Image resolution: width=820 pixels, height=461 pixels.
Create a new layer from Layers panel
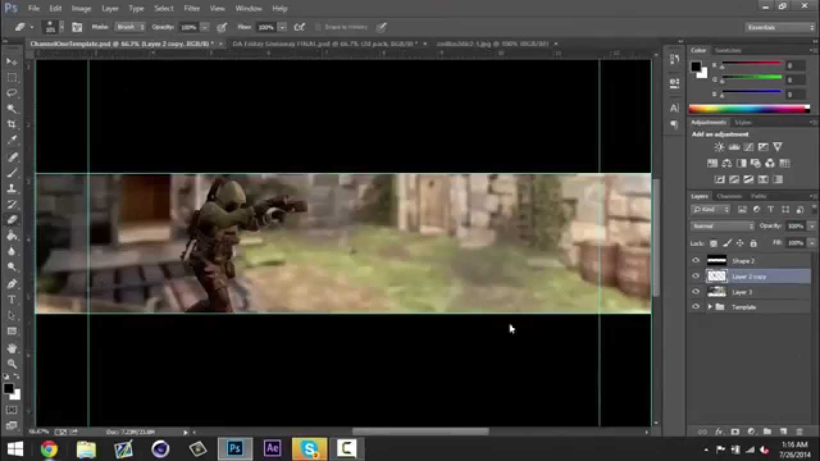[783, 432]
